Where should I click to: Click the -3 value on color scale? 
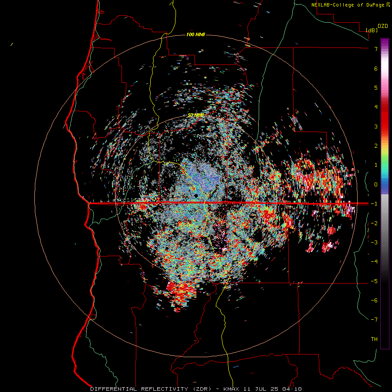coord(374,243)
